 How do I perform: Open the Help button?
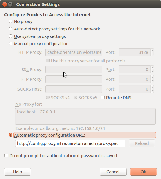click(17, 172)
